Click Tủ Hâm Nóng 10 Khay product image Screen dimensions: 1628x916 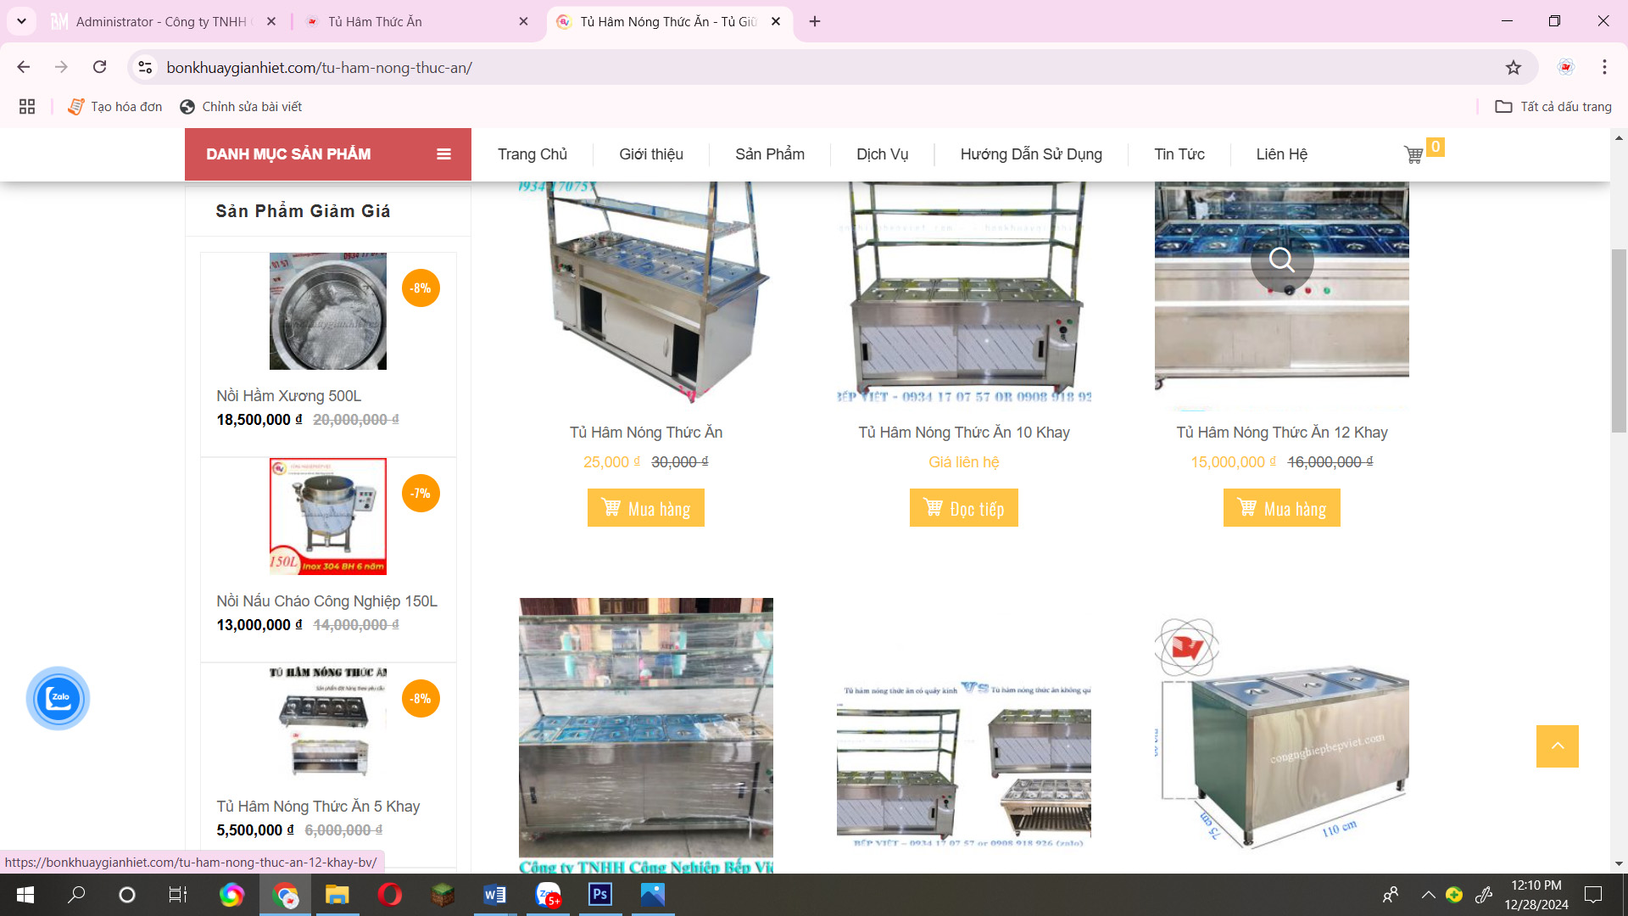click(964, 293)
